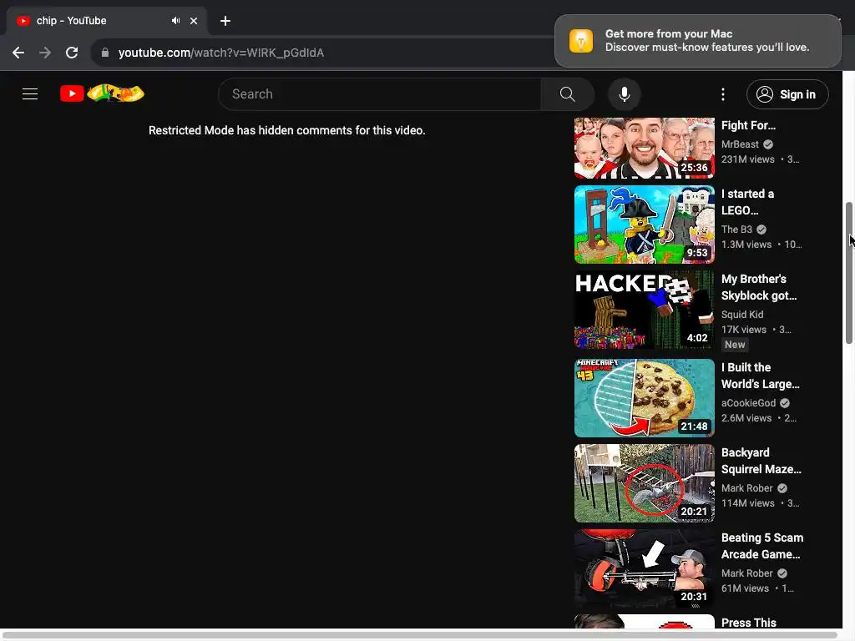Open the Backyard Squirrel Maze thumbnail
Image resolution: width=855 pixels, height=641 pixels.
tap(644, 483)
